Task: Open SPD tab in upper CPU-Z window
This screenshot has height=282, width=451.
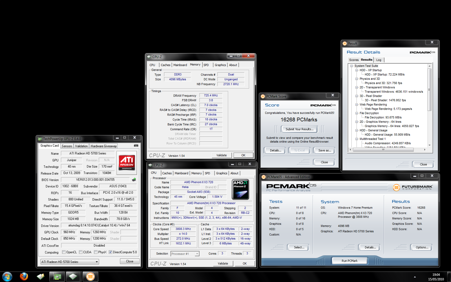Action: [x=206, y=65]
